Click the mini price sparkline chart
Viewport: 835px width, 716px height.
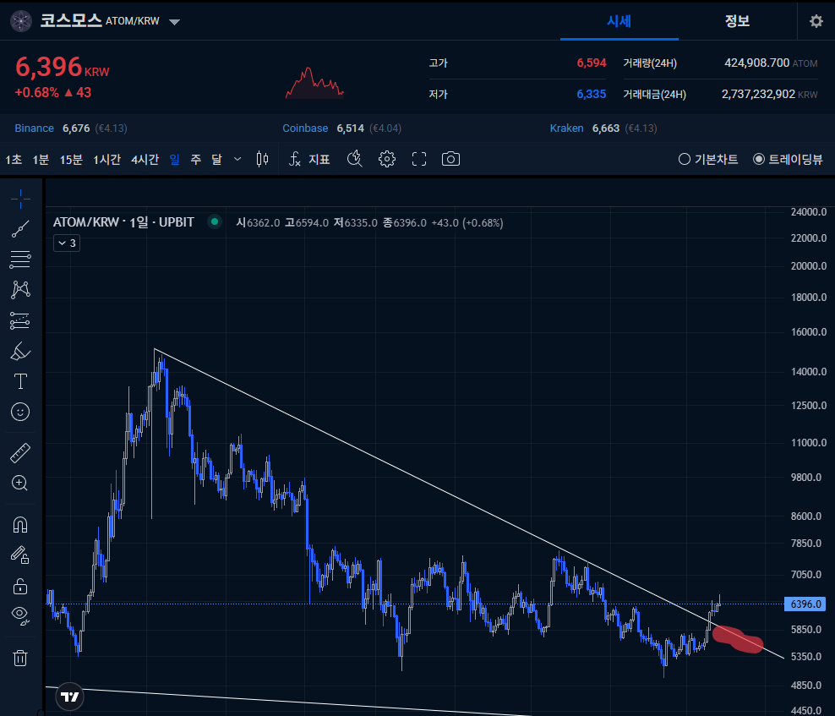click(x=314, y=83)
